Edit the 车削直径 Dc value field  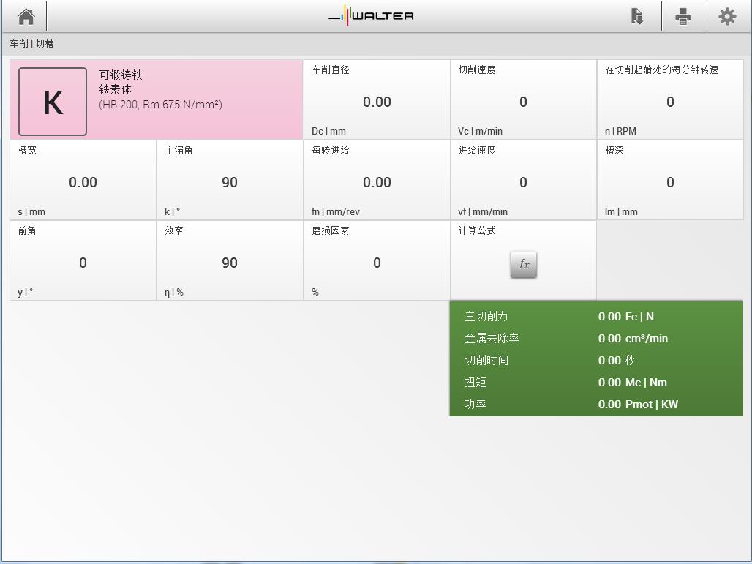coord(377,99)
